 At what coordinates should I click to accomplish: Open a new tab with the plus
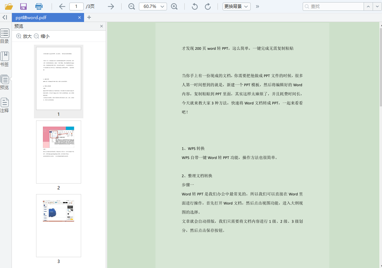tap(89, 17)
